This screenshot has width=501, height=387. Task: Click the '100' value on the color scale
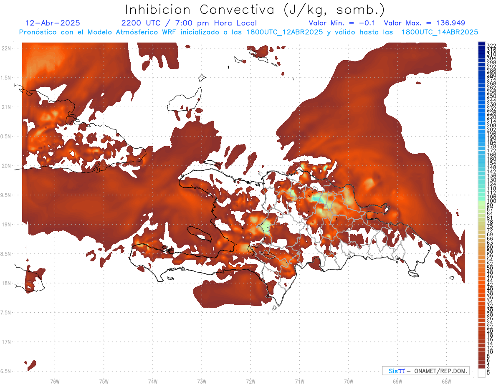coord(491,201)
